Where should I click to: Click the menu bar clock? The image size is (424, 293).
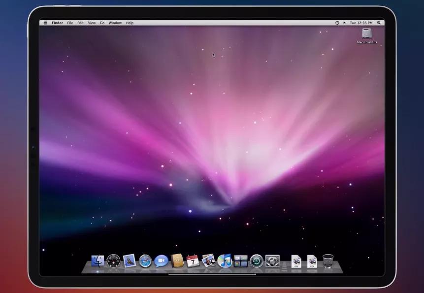click(x=361, y=23)
